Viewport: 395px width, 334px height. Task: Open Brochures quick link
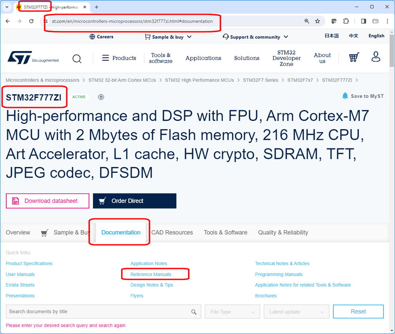pos(266,296)
